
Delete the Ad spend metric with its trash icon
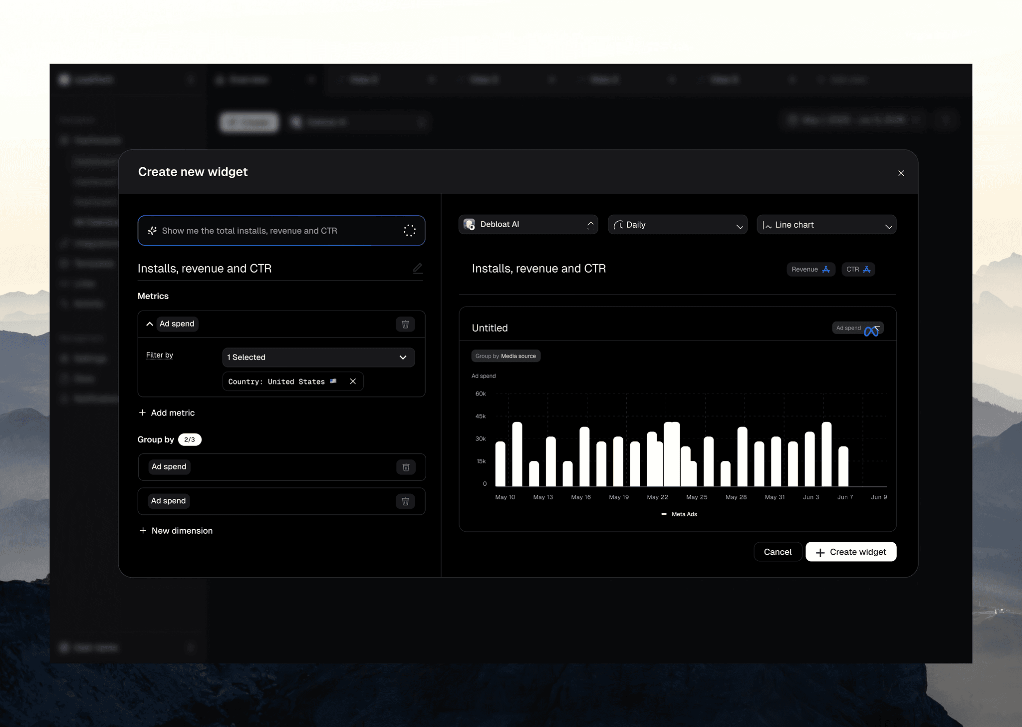[405, 324]
